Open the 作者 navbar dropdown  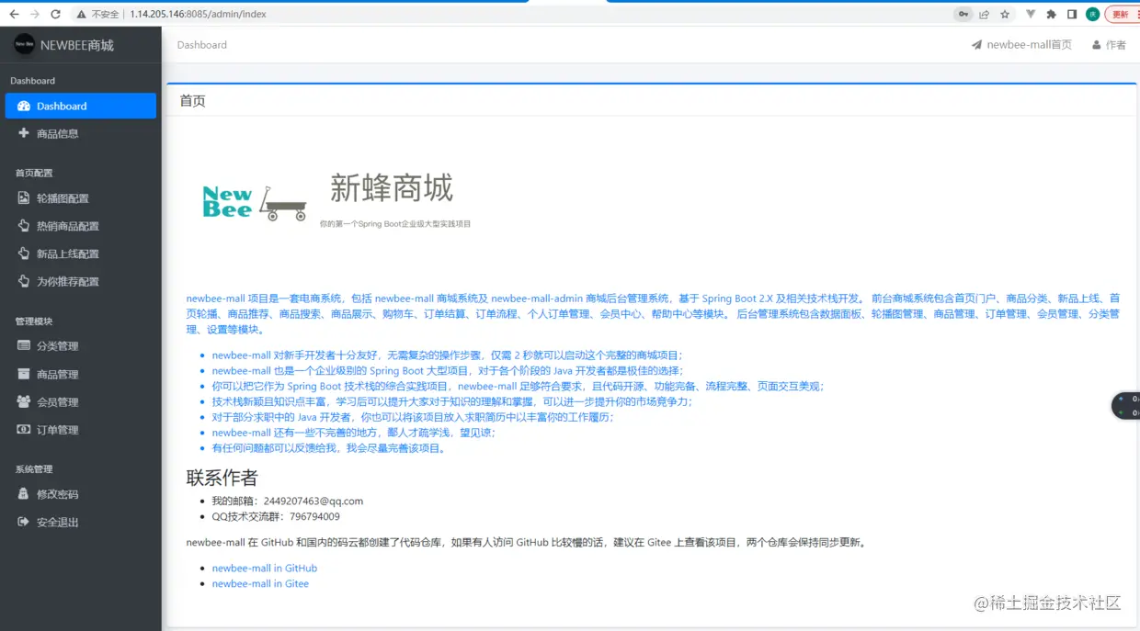pos(1109,45)
